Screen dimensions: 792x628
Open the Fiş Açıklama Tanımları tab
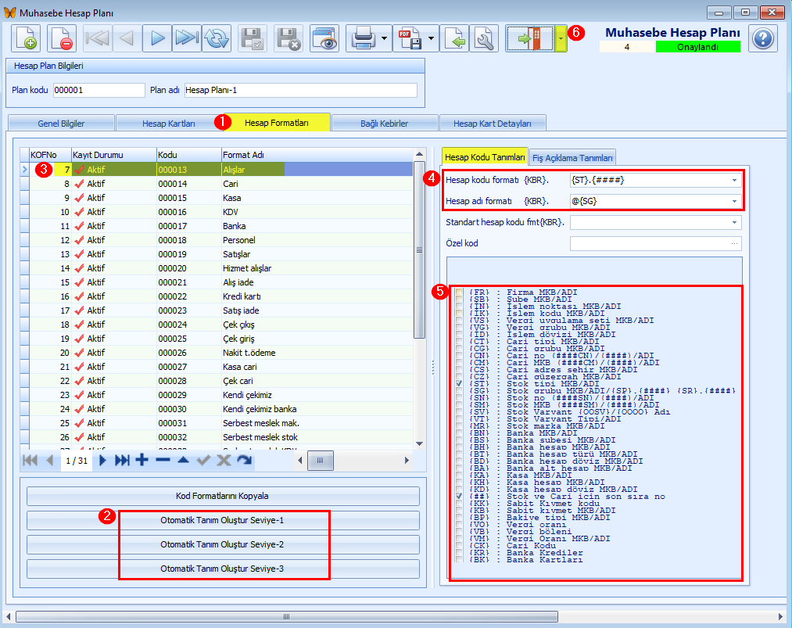pyautogui.click(x=573, y=157)
